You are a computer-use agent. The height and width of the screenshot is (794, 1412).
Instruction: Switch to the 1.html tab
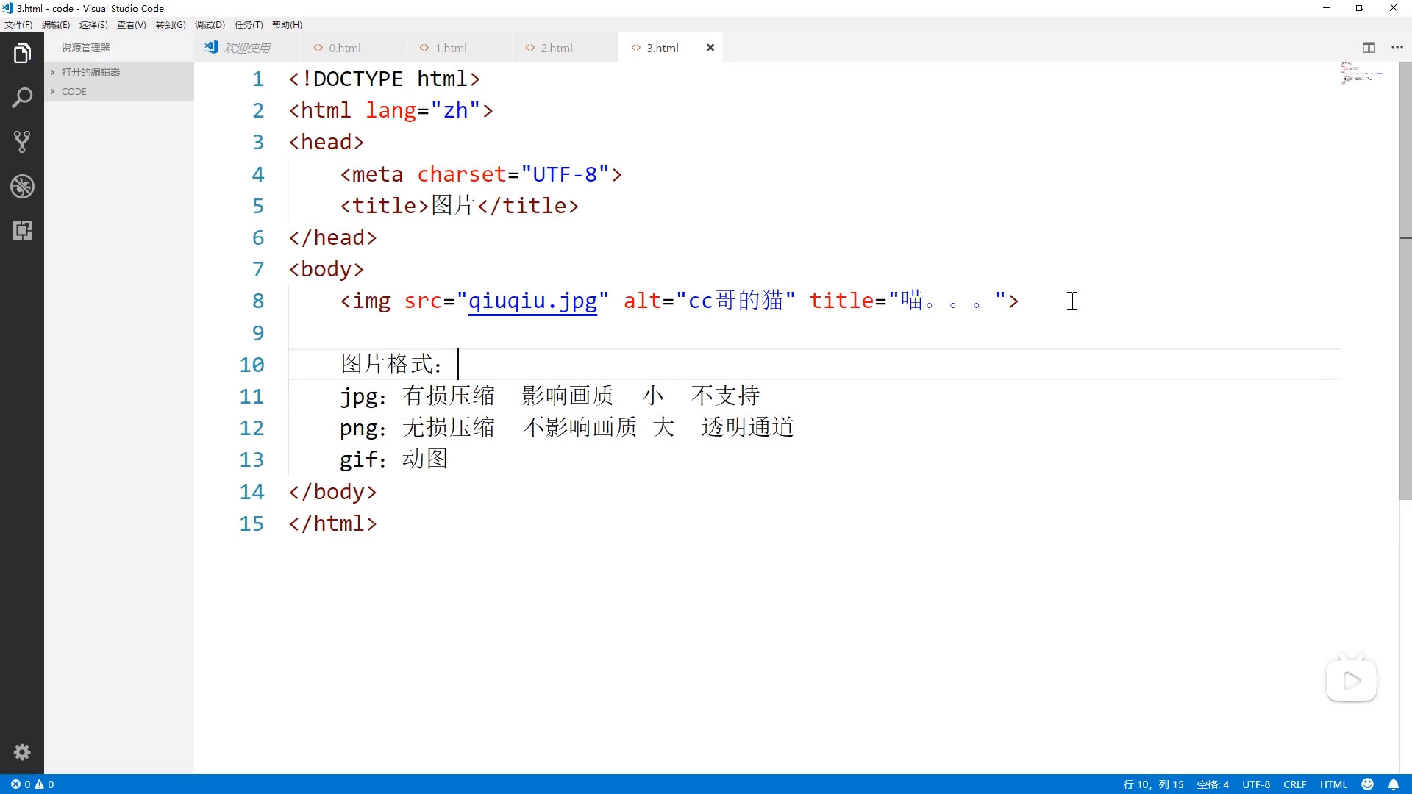[x=450, y=48]
